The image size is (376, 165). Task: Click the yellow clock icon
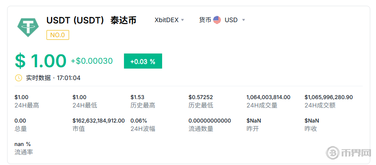pos(19,78)
